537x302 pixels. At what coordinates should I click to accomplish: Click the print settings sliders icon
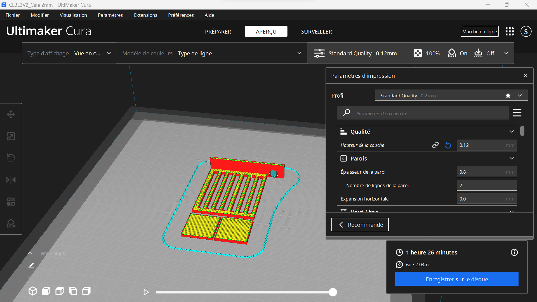click(x=319, y=53)
